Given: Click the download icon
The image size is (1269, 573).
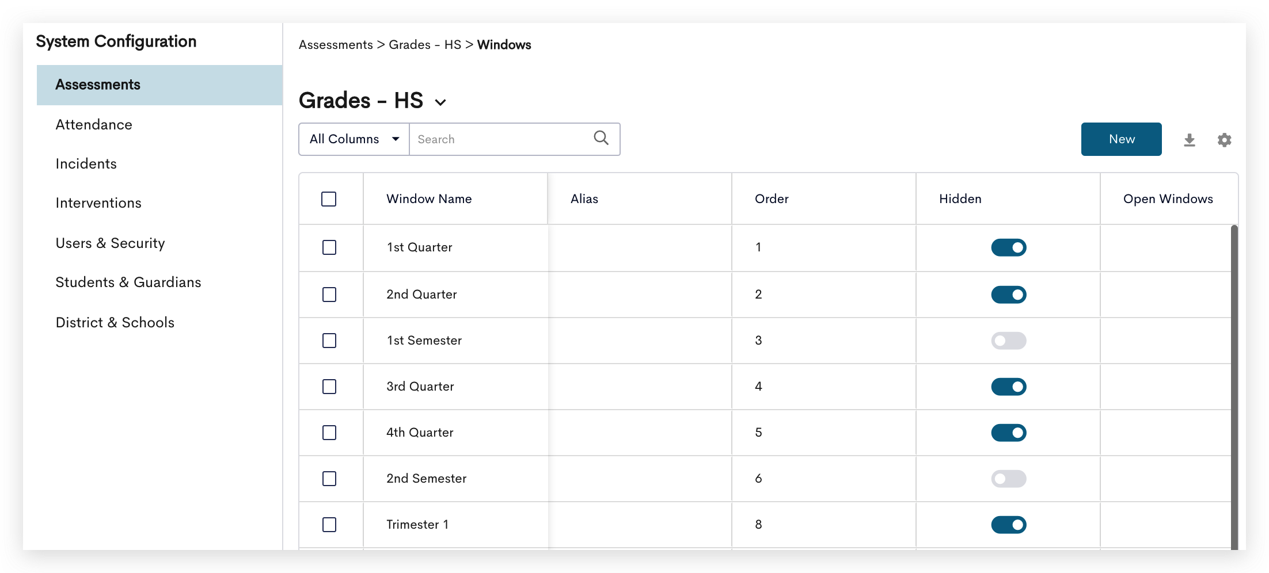Looking at the screenshot, I should [x=1190, y=140].
